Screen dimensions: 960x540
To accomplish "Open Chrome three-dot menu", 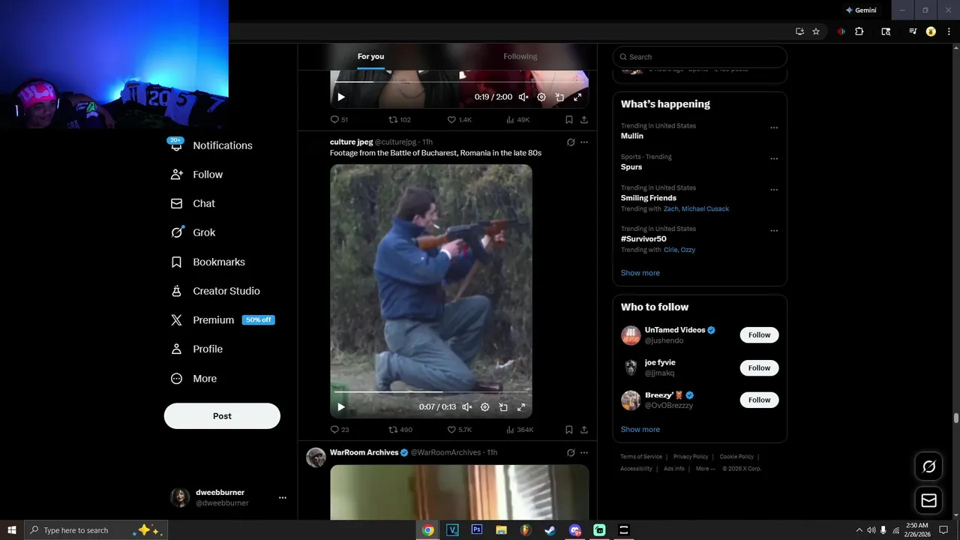I will click(949, 31).
